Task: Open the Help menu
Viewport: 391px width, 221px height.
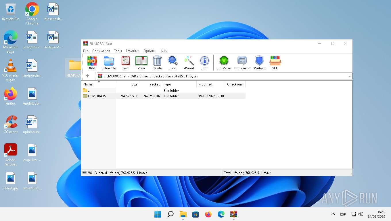Action: 163,51
